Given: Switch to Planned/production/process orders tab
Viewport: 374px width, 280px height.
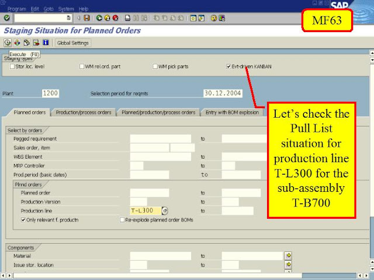Looking at the screenshot, I should pyautogui.click(x=158, y=113).
